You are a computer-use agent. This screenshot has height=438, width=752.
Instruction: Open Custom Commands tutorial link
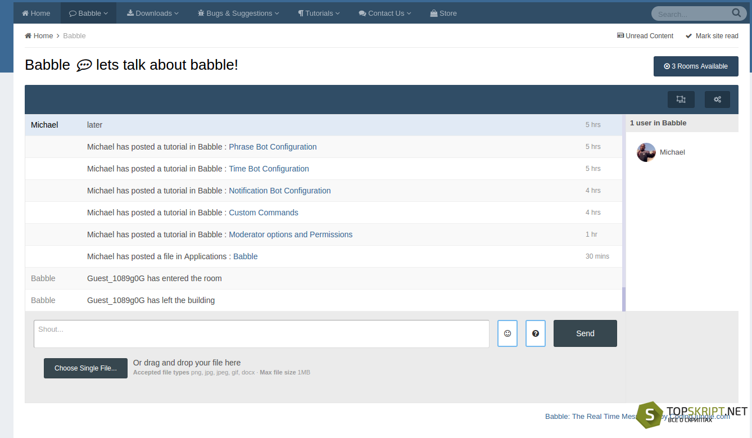(x=263, y=213)
